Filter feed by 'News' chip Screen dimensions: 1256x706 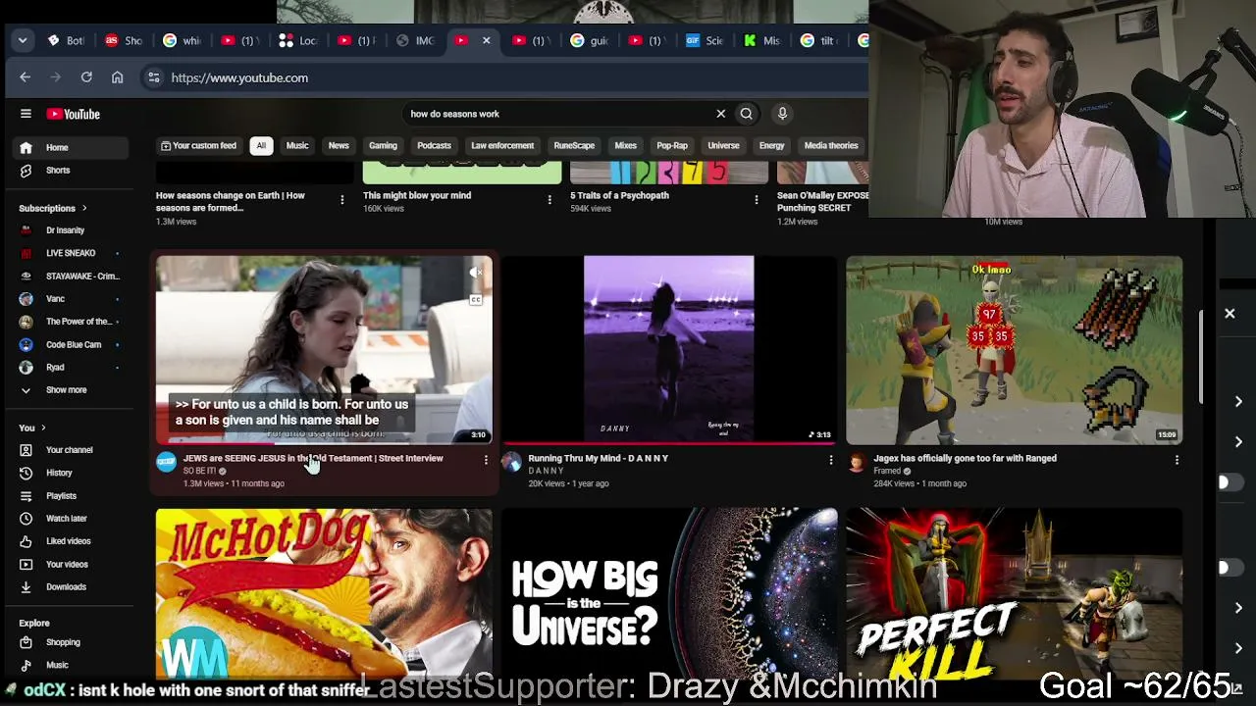(339, 146)
